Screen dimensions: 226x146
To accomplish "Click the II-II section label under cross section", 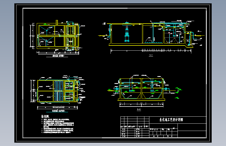I will point(139,110).
